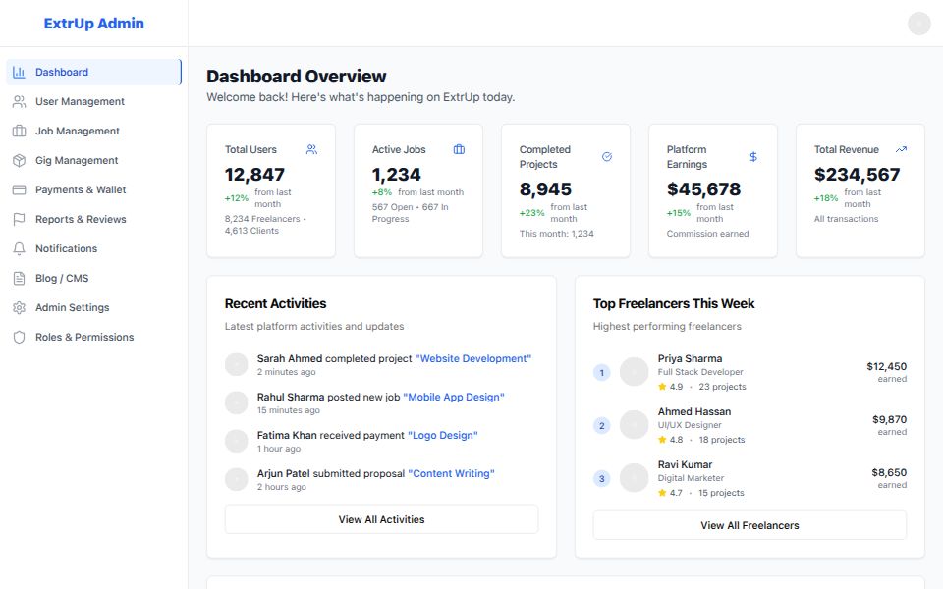Screen dimensions: 943x589
Task: Click the rank 2 badge for Ahmed Hassan
Action: click(x=602, y=425)
